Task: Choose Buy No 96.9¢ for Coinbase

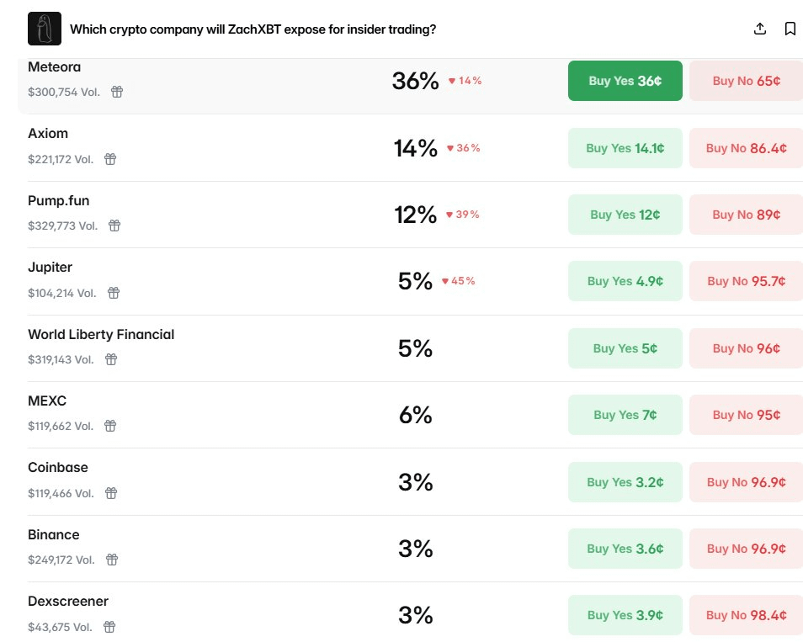Action: coord(746,482)
